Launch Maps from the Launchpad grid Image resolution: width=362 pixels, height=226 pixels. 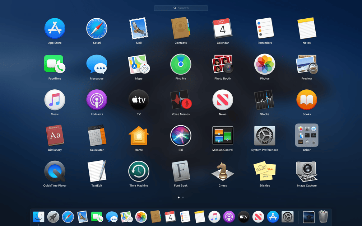(x=139, y=64)
